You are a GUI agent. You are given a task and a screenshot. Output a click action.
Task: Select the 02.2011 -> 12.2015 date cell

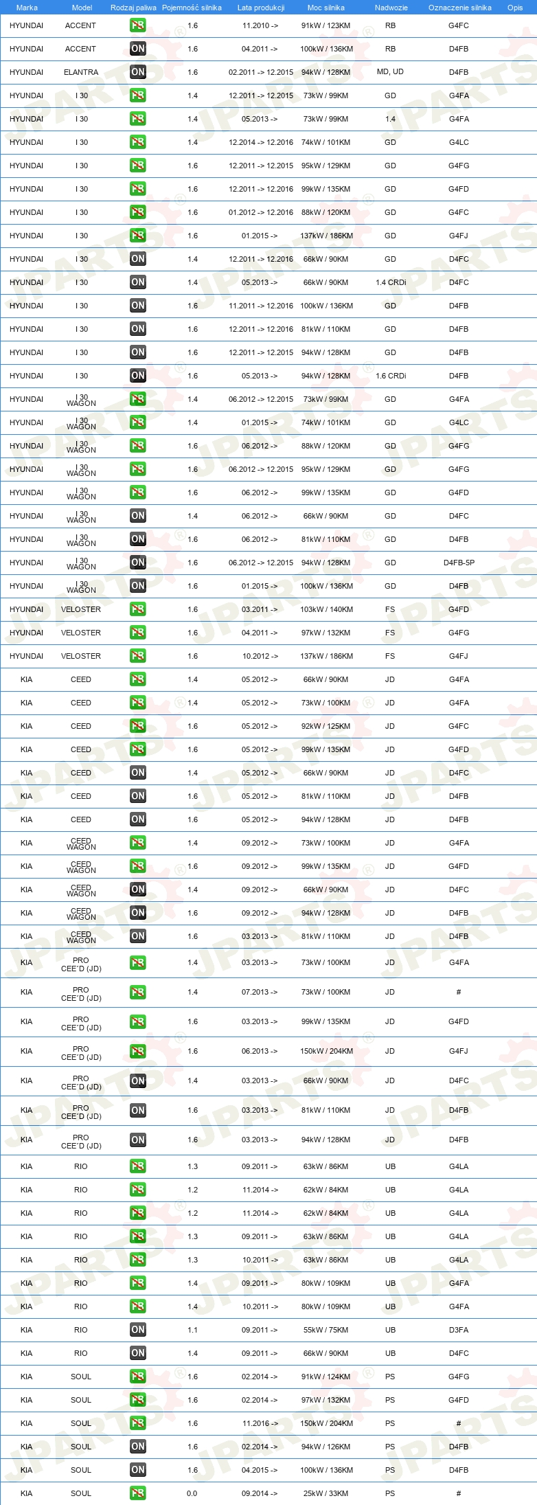pyautogui.click(x=261, y=72)
